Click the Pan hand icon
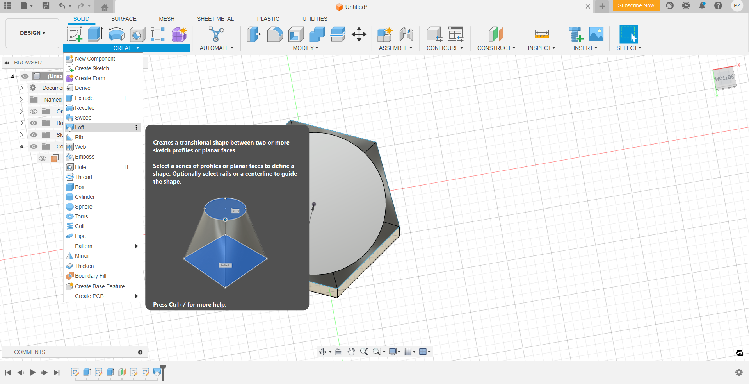The width and height of the screenshot is (749, 384). click(351, 352)
